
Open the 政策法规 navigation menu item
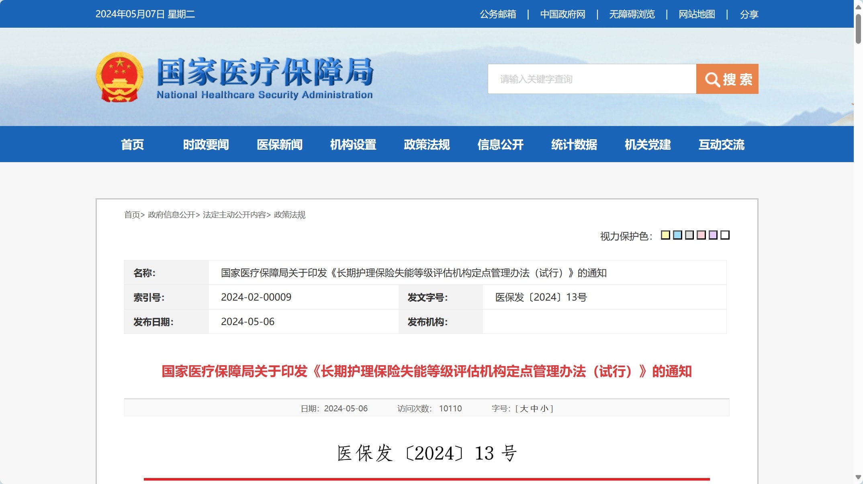coord(427,144)
